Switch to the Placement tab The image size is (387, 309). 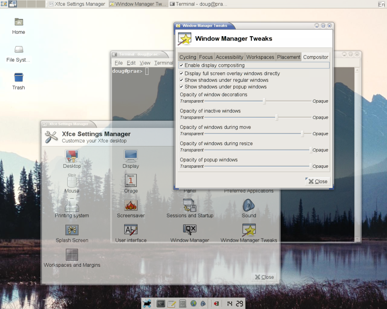tap(289, 57)
